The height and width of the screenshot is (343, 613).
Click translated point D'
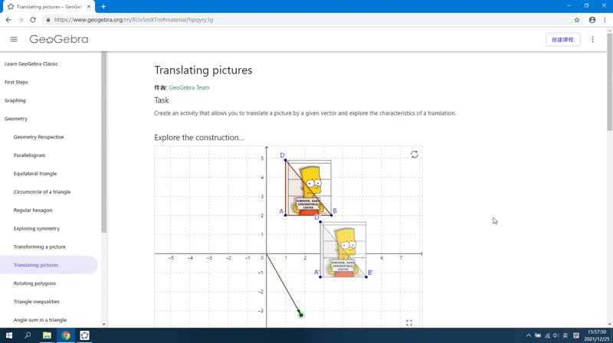point(320,222)
